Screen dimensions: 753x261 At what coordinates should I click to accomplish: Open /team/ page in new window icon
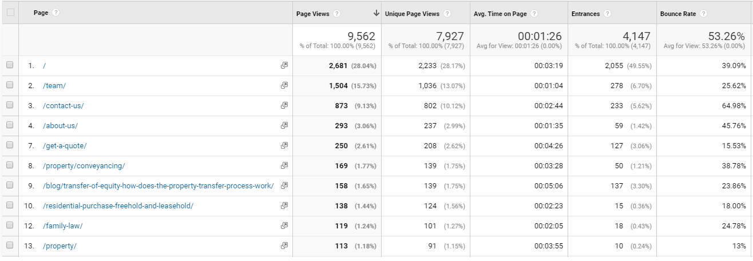click(284, 86)
